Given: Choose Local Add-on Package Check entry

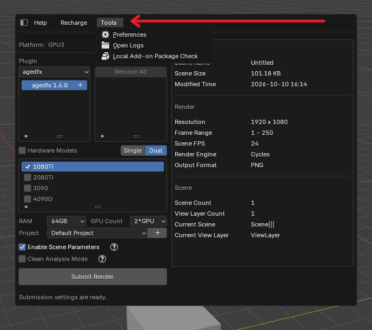Looking at the screenshot, I should point(154,56).
